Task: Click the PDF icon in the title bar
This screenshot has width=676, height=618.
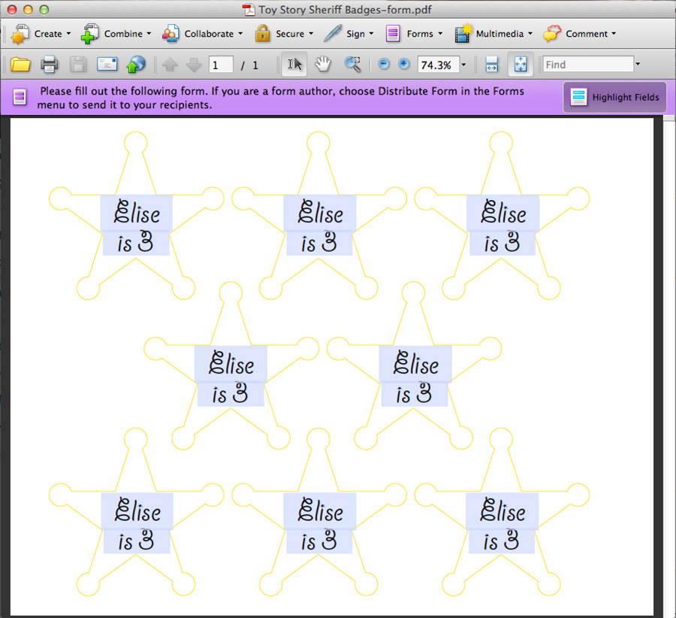Action: tap(249, 10)
